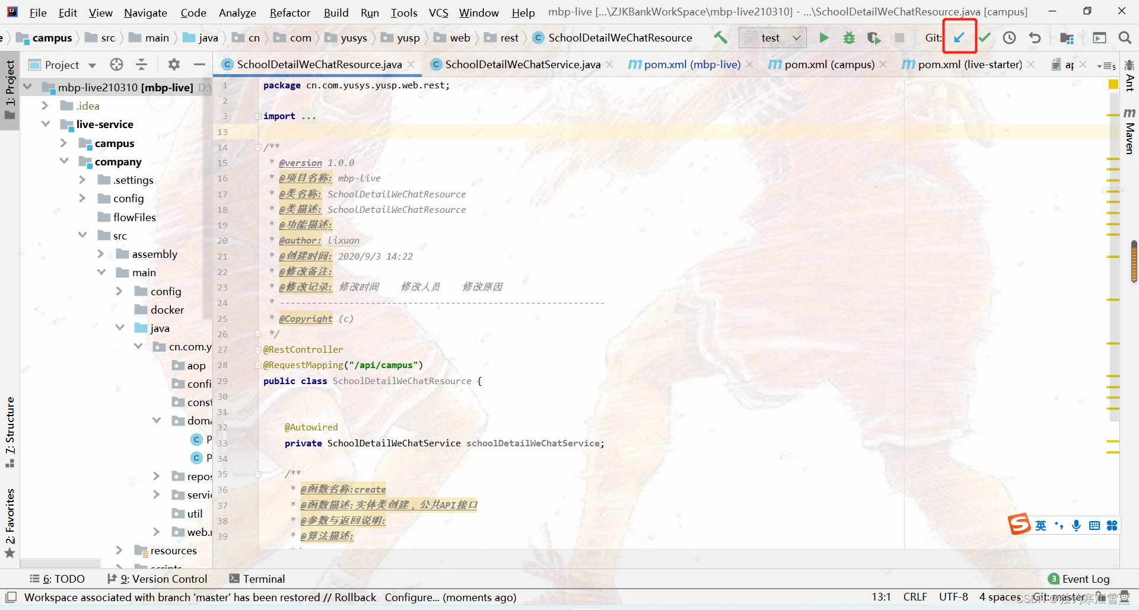Click the UTF-8 encoding widget

(953, 597)
